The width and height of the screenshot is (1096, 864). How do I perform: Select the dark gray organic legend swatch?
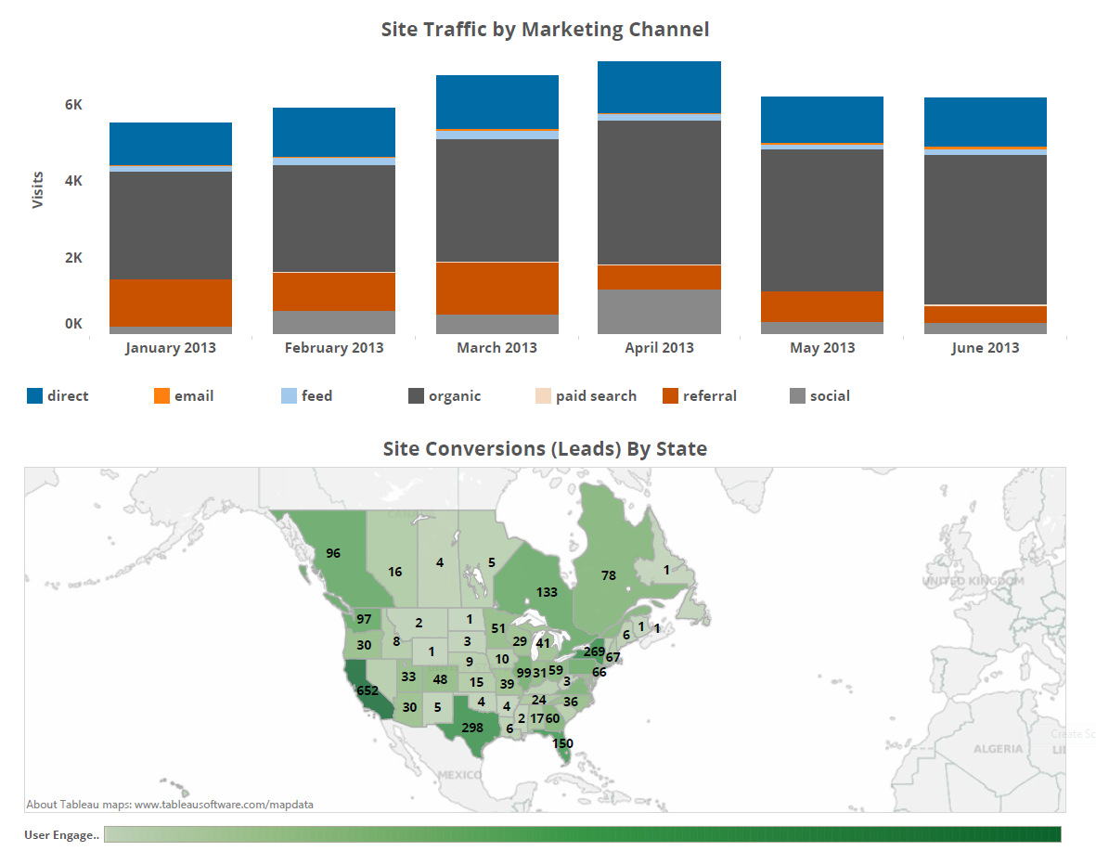[x=417, y=396]
